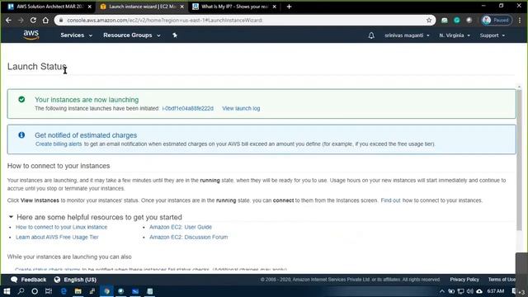
Task: Click the AWS logo home icon
Action: point(31,35)
